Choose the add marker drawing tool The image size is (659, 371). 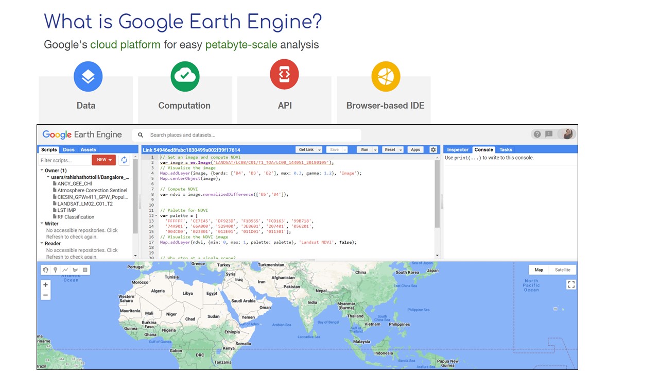(x=56, y=269)
